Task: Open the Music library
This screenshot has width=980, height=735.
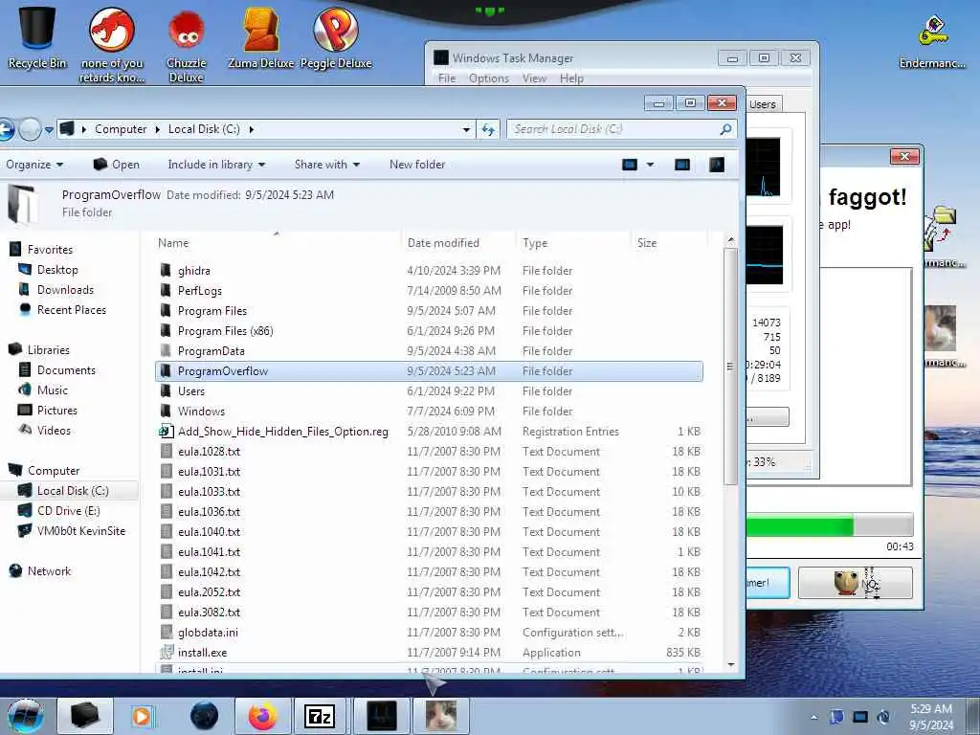Action: 52,390
